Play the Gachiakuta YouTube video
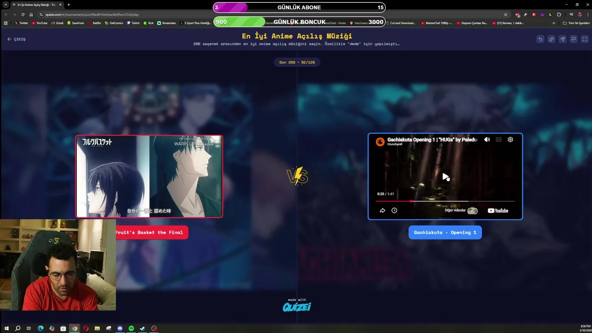Viewport: 592px width, 333px height. point(445,177)
